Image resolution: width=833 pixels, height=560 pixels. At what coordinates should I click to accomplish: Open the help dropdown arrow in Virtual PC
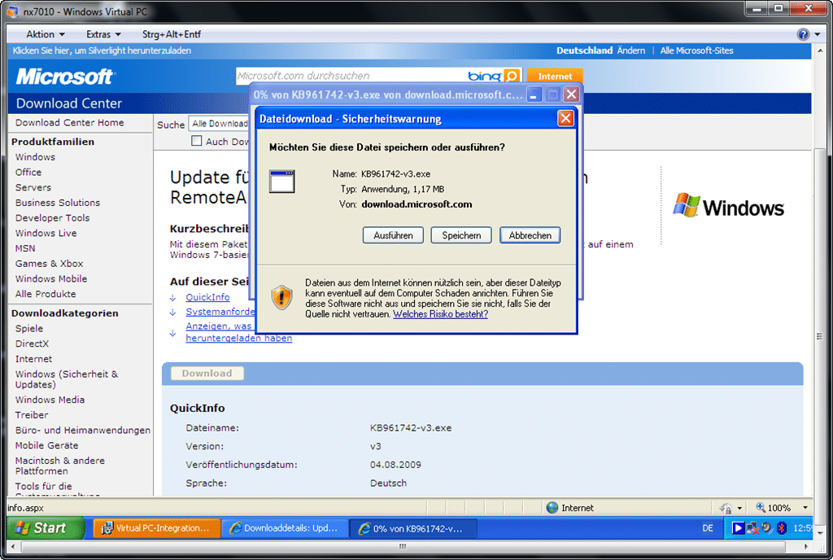pos(817,34)
